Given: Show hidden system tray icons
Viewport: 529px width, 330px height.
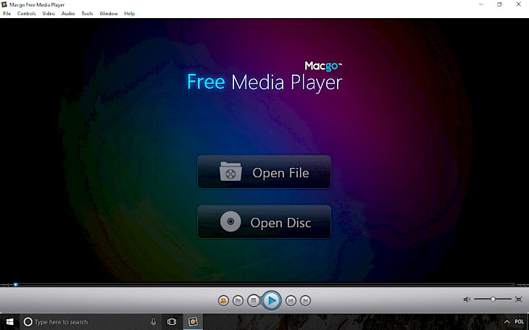Looking at the screenshot, I should [507, 322].
